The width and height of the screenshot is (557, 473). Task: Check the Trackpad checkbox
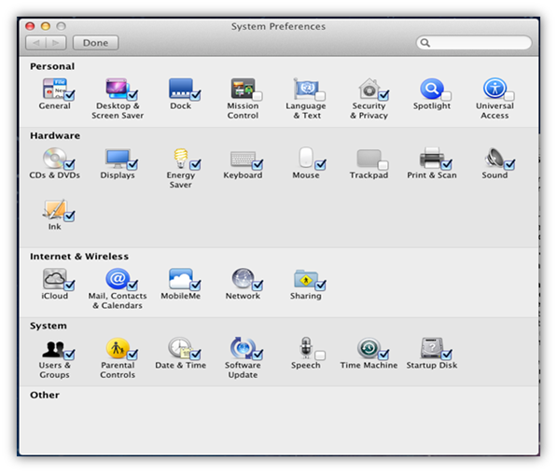point(383,165)
